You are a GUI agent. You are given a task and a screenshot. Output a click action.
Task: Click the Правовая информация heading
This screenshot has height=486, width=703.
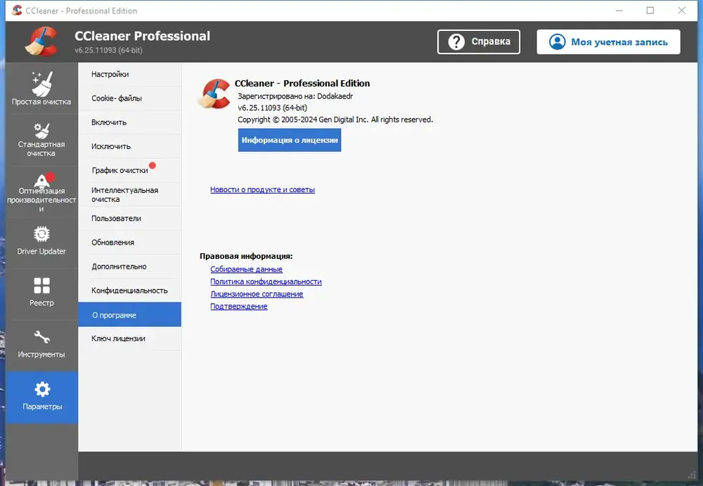(246, 256)
